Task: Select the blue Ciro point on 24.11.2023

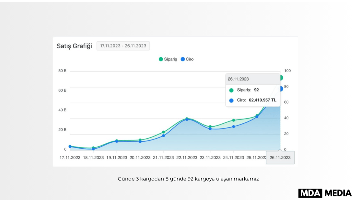Action: pyautogui.click(x=234, y=127)
